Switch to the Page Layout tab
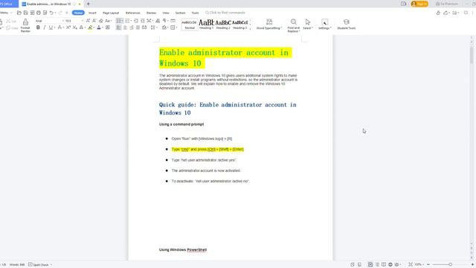Image resolution: width=476 pixels, height=268 pixels. pyautogui.click(x=111, y=13)
